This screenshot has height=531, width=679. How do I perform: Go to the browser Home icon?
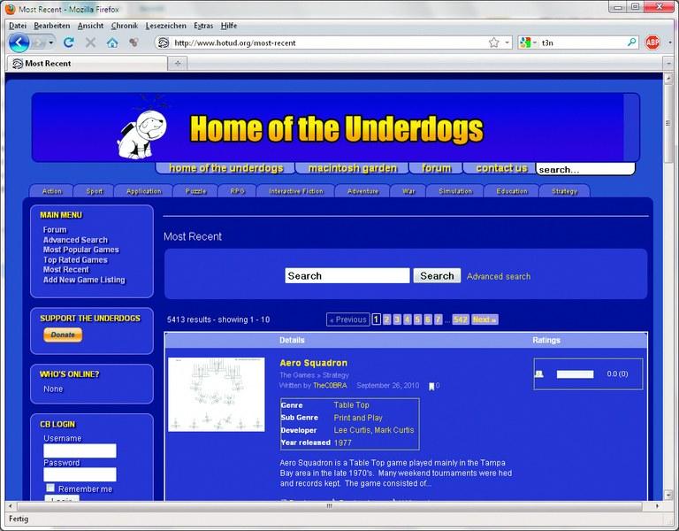(x=112, y=42)
